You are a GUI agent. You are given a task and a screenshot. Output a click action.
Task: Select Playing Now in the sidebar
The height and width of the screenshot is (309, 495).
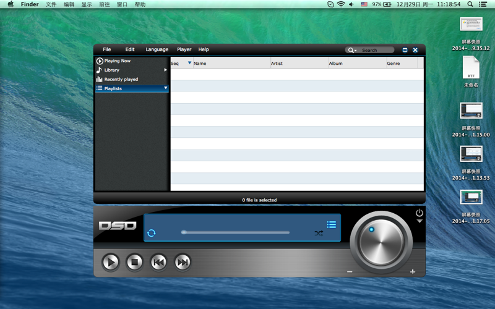click(117, 61)
